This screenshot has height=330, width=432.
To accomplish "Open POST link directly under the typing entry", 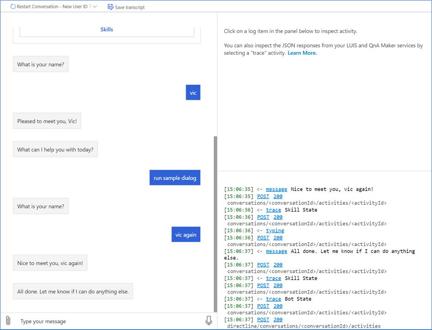I will point(263,238).
